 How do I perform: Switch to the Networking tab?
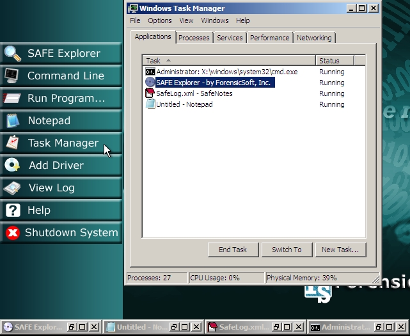coord(314,38)
